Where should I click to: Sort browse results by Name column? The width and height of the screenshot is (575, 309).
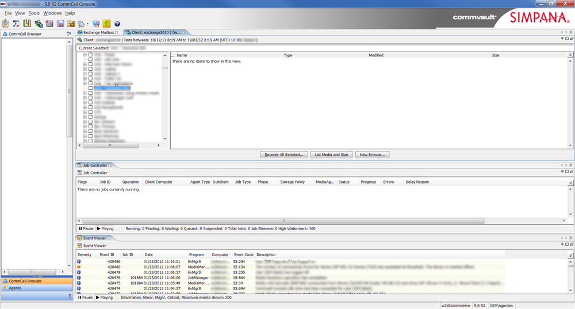[x=182, y=55]
